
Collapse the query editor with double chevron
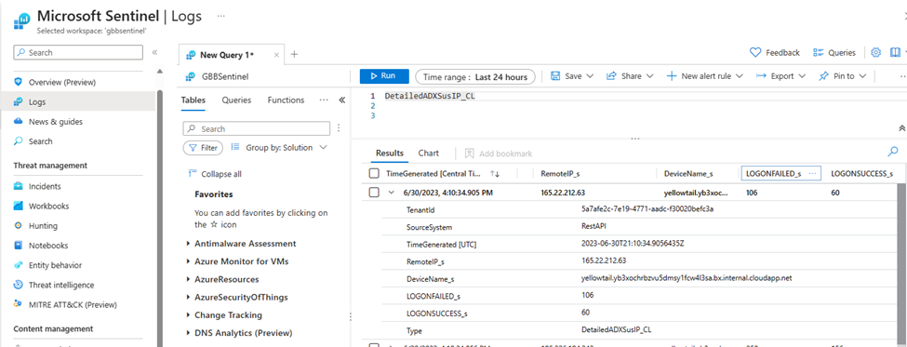[x=901, y=127]
